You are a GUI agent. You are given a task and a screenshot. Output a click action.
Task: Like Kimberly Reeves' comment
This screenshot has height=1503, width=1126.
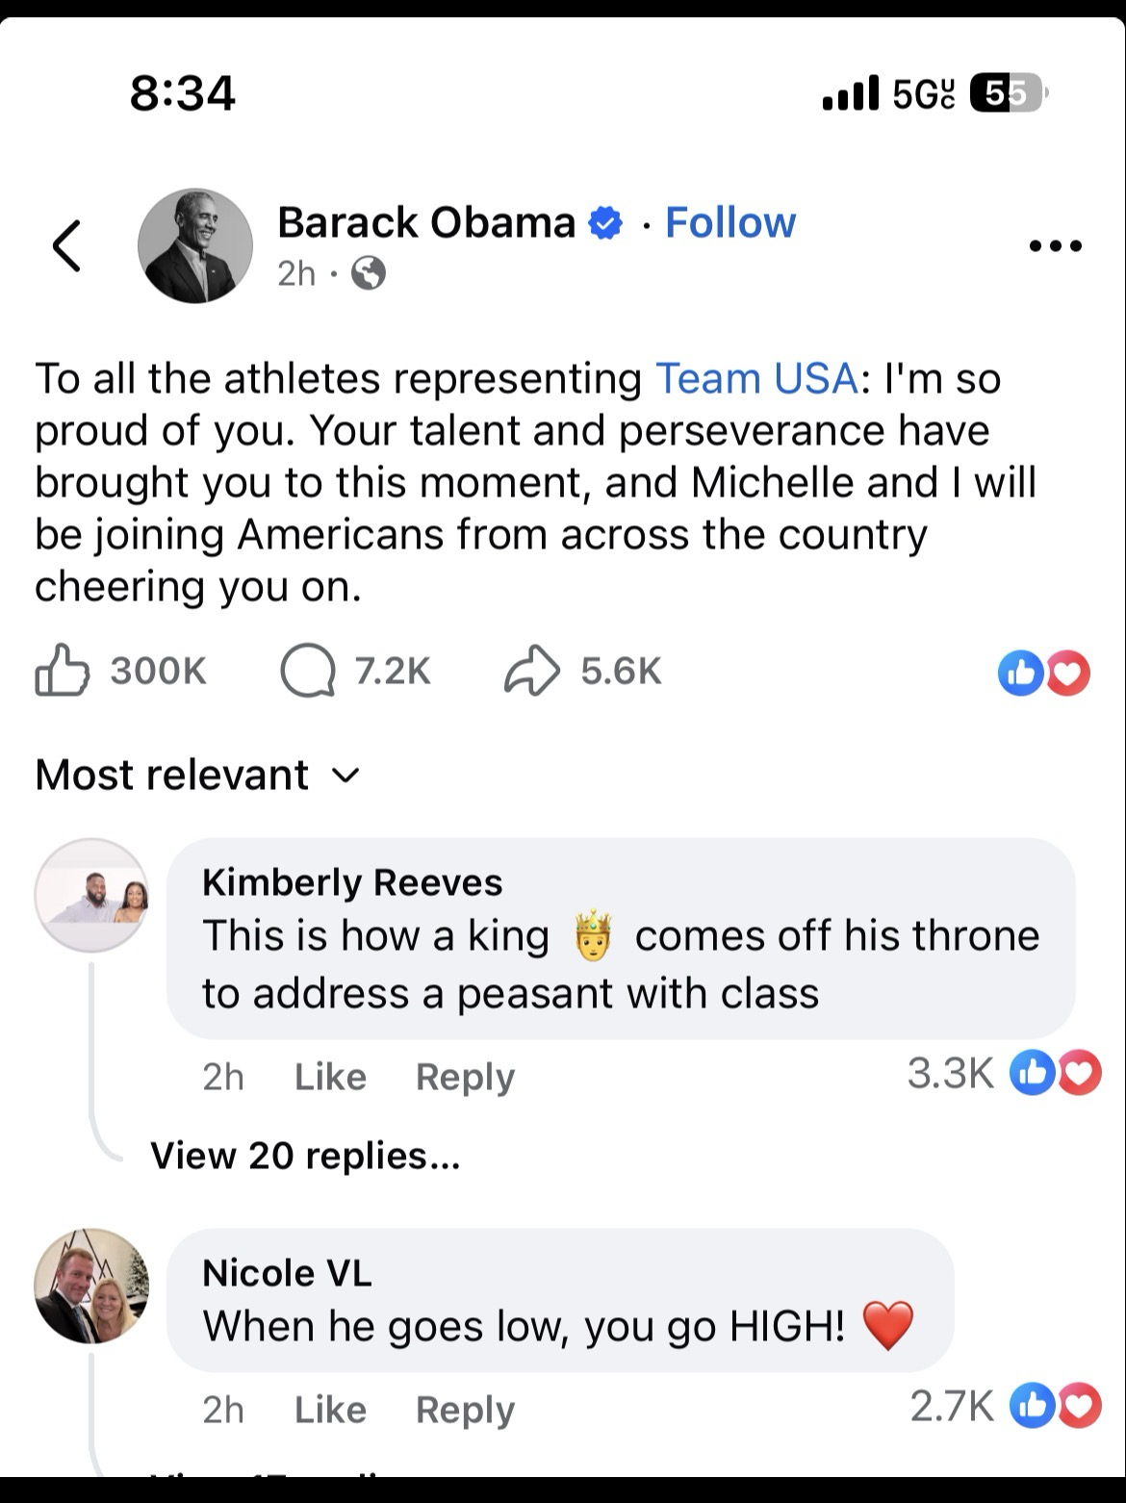[x=330, y=1076]
